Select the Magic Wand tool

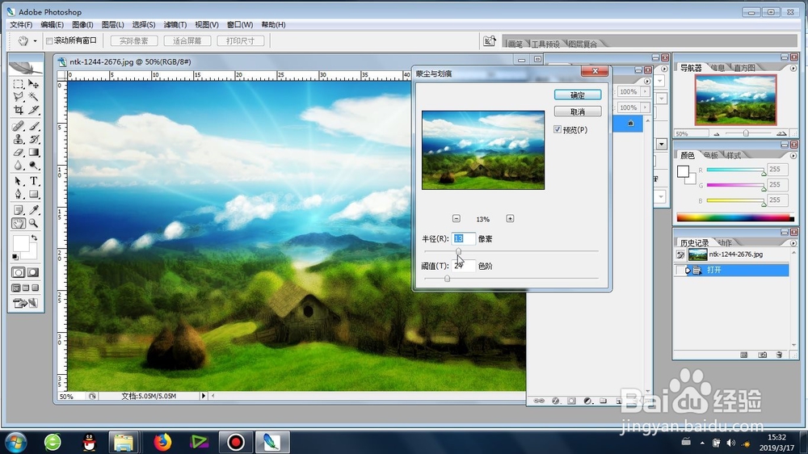[33, 96]
